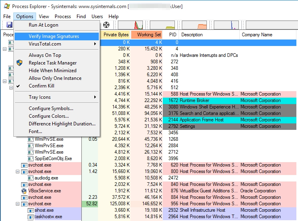The height and width of the screenshot is (221, 298).
Task: Uncheck the Confirm Kill option
Action: coord(44,86)
